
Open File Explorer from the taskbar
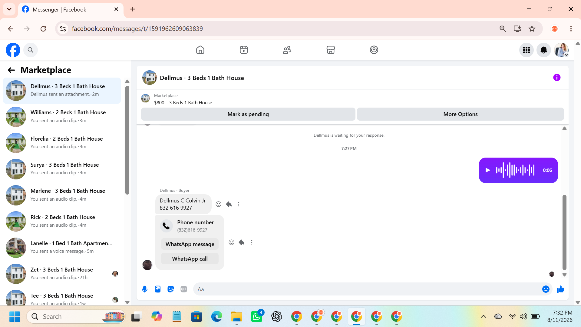point(237,316)
